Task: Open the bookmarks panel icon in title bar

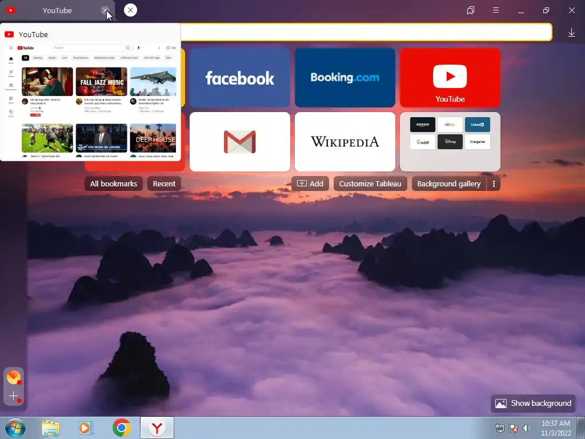Action: click(x=471, y=10)
